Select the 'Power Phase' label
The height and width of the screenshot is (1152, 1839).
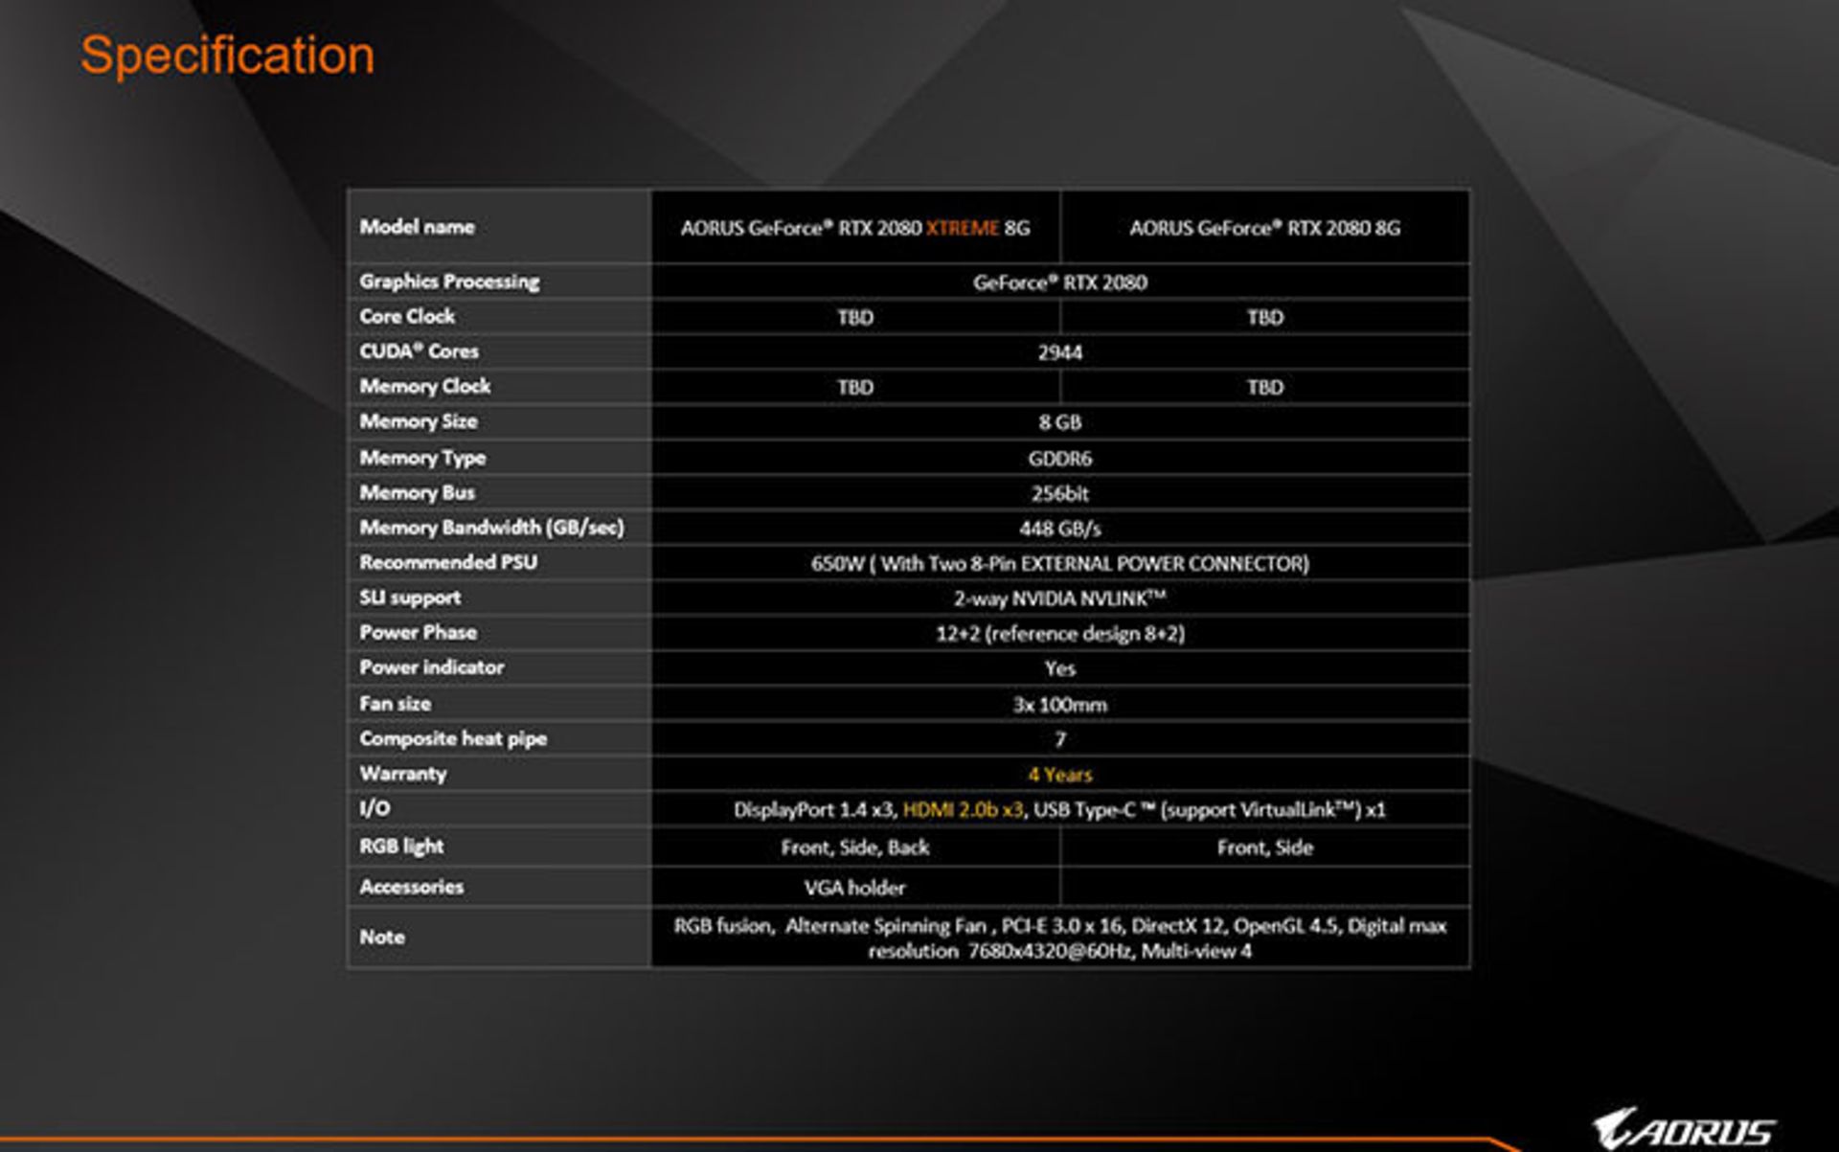(418, 632)
